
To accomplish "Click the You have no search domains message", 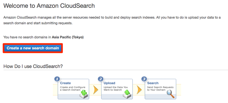I will coord(44,37).
